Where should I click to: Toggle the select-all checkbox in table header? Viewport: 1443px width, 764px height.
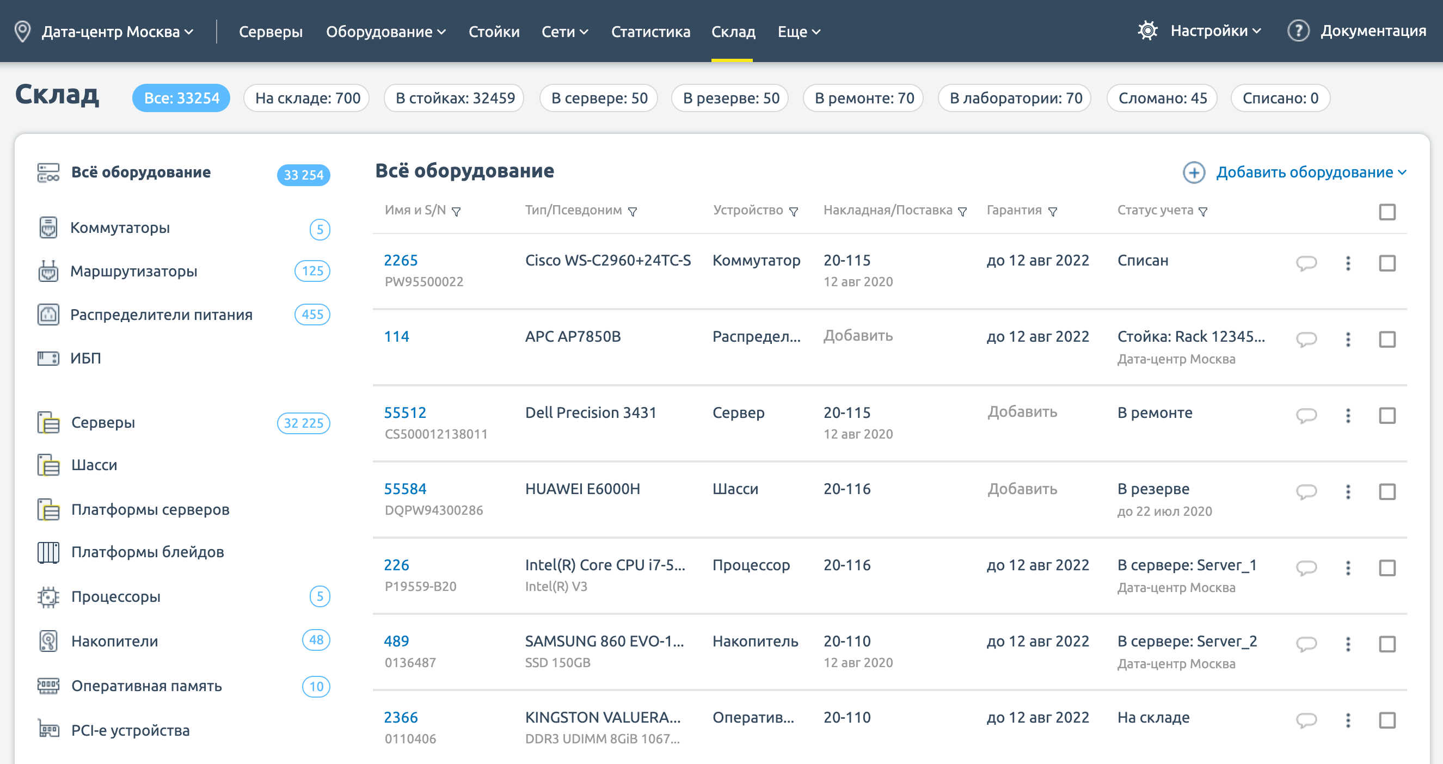pyautogui.click(x=1387, y=212)
